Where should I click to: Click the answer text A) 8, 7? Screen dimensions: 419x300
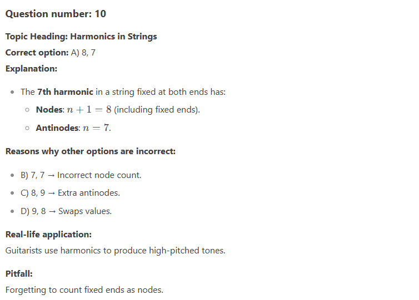tap(83, 53)
